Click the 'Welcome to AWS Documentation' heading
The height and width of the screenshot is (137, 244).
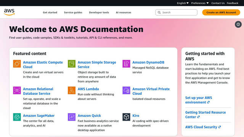(76, 29)
